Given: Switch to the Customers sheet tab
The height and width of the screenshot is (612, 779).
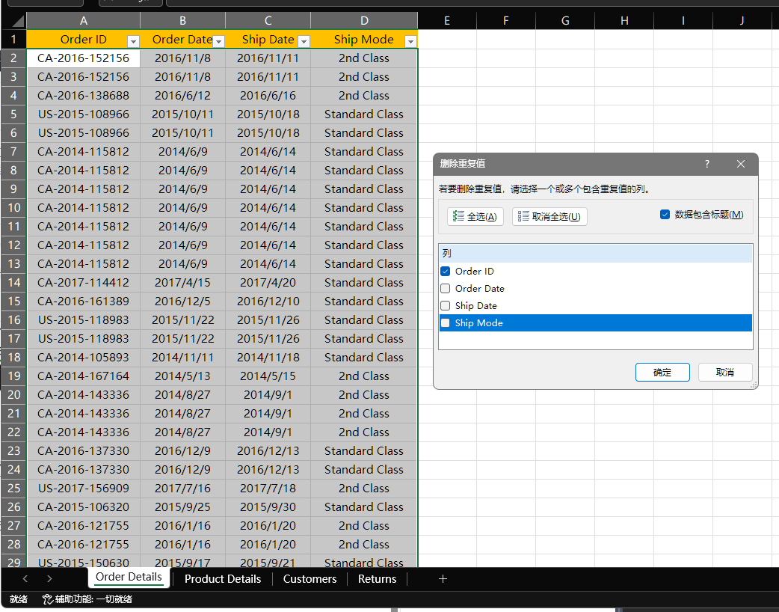Looking at the screenshot, I should [310, 578].
